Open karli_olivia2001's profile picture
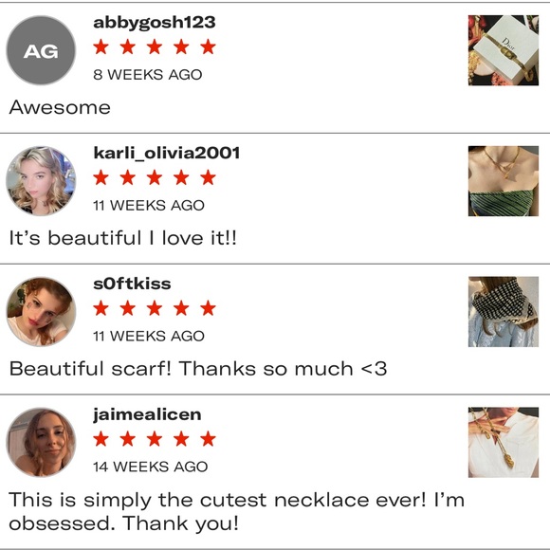Image resolution: width=550 pixels, height=550 pixels. [x=41, y=181]
